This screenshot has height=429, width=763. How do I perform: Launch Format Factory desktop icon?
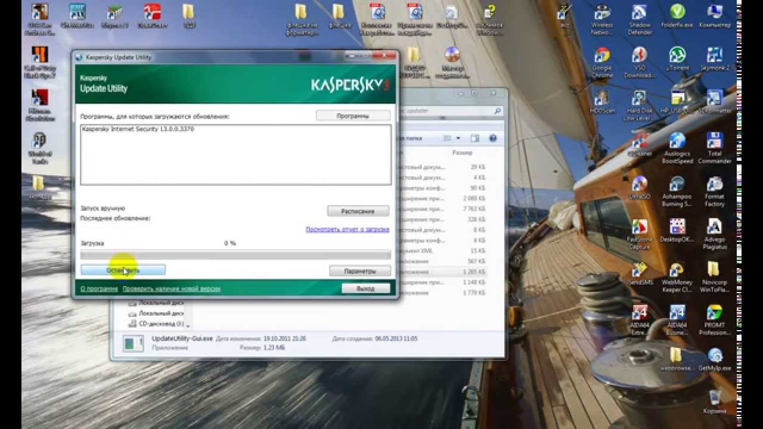pos(714,191)
